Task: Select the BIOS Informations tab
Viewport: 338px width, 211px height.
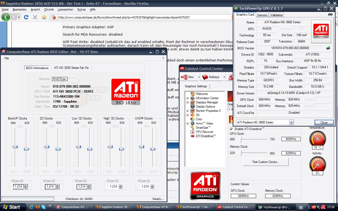Action: click(37, 68)
